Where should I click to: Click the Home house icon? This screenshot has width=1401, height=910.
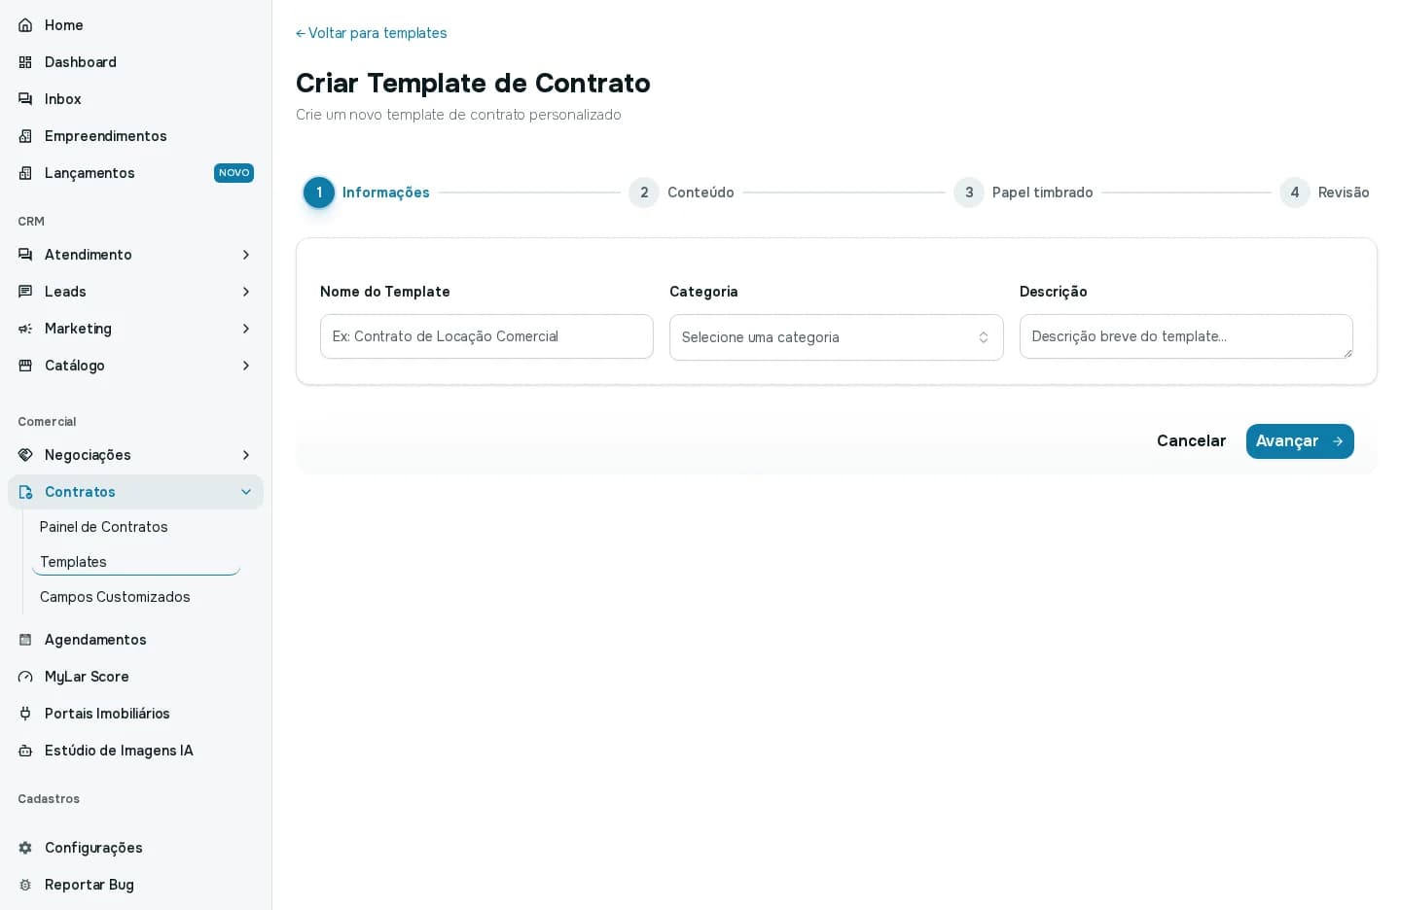pyautogui.click(x=25, y=25)
